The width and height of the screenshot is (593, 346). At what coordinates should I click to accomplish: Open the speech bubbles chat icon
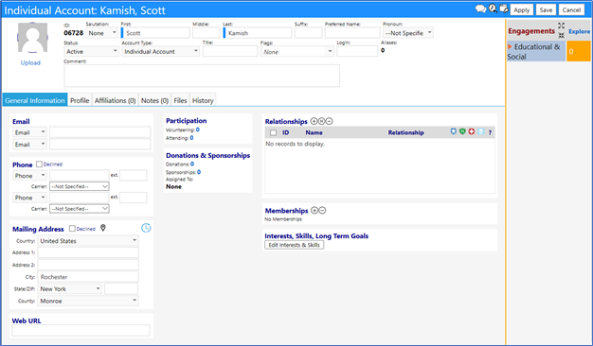(x=480, y=9)
